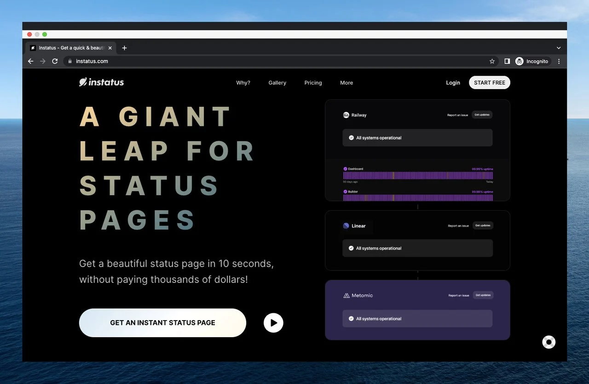The width and height of the screenshot is (589, 384).
Task: Click the Dashboard 99.99% uptime text
Action: click(482, 169)
